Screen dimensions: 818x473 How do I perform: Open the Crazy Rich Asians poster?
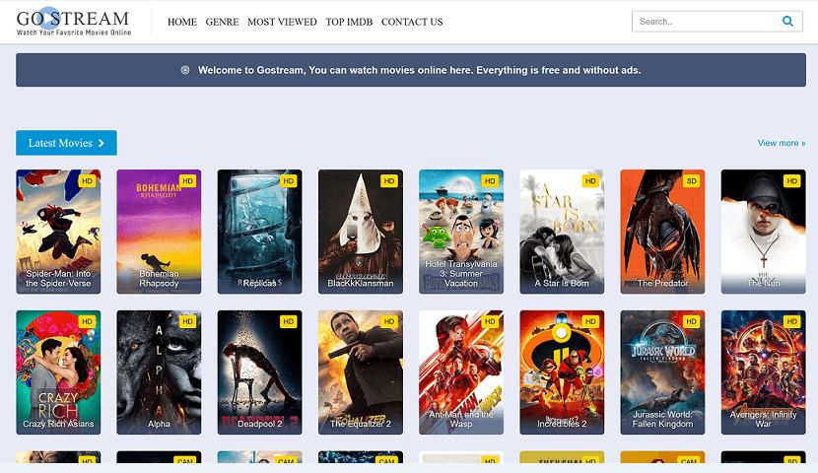58,372
